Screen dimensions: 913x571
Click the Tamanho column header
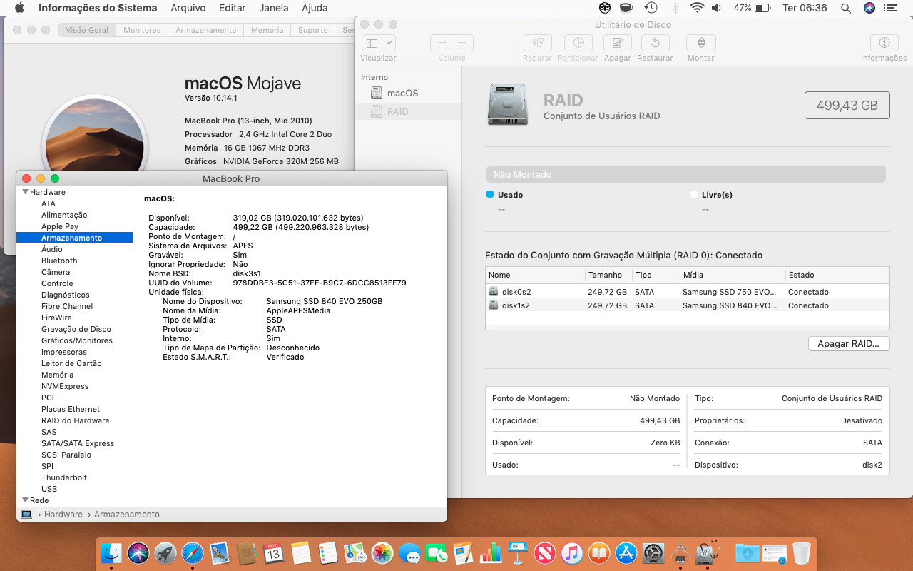click(608, 275)
